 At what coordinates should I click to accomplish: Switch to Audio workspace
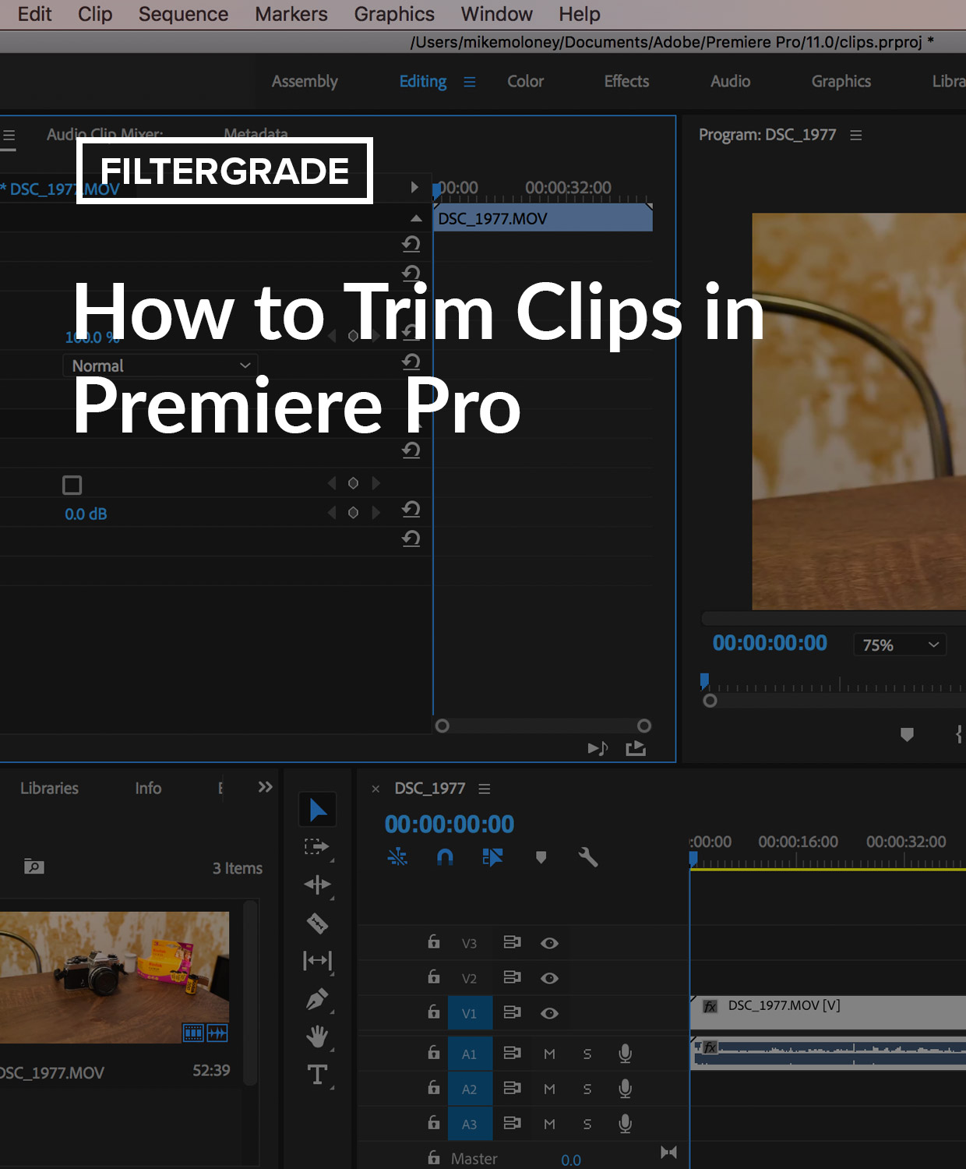[731, 81]
